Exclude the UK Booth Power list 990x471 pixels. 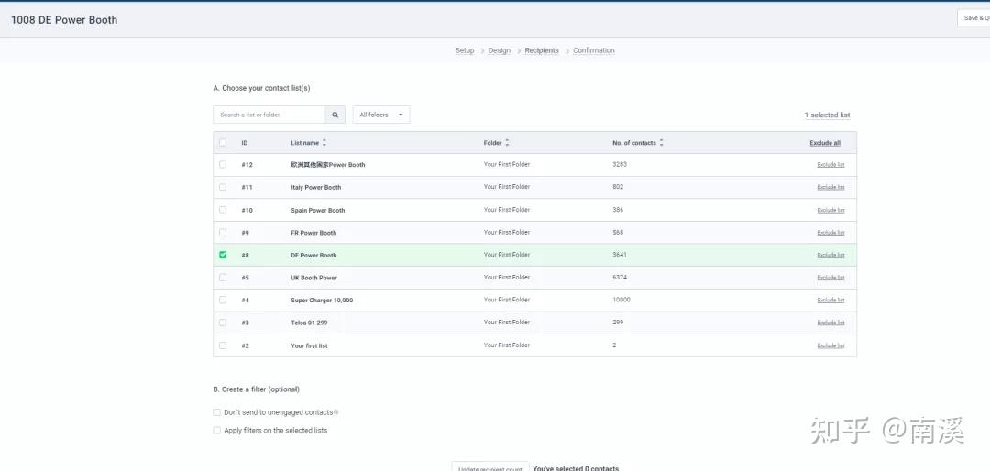830,278
